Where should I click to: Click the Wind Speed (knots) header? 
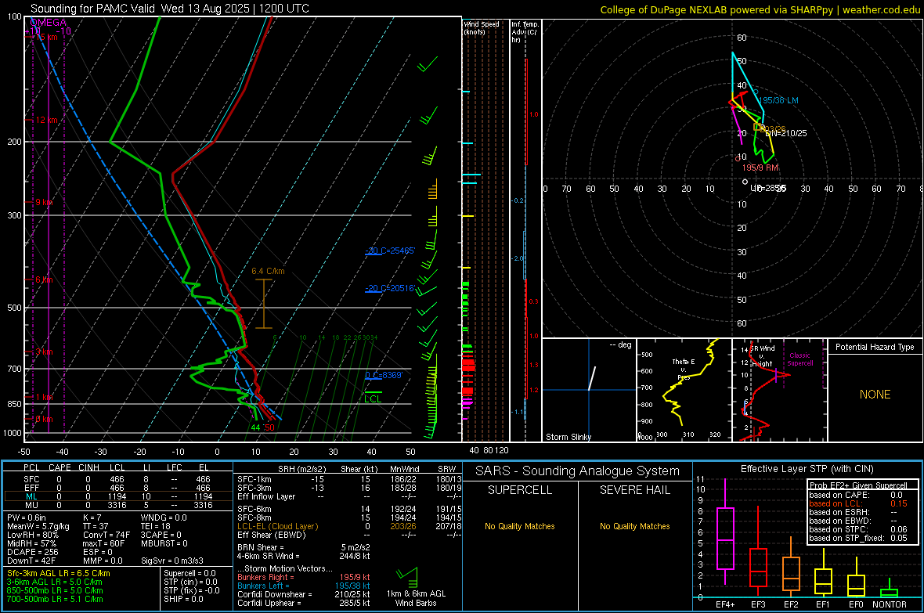tap(482, 27)
